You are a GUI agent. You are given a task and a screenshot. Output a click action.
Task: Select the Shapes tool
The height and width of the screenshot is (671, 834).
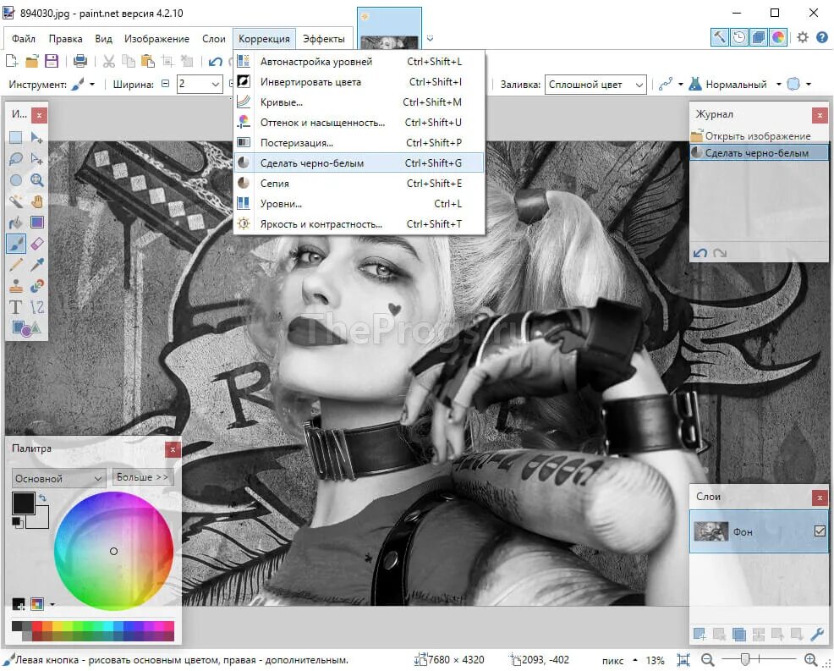tap(25, 327)
